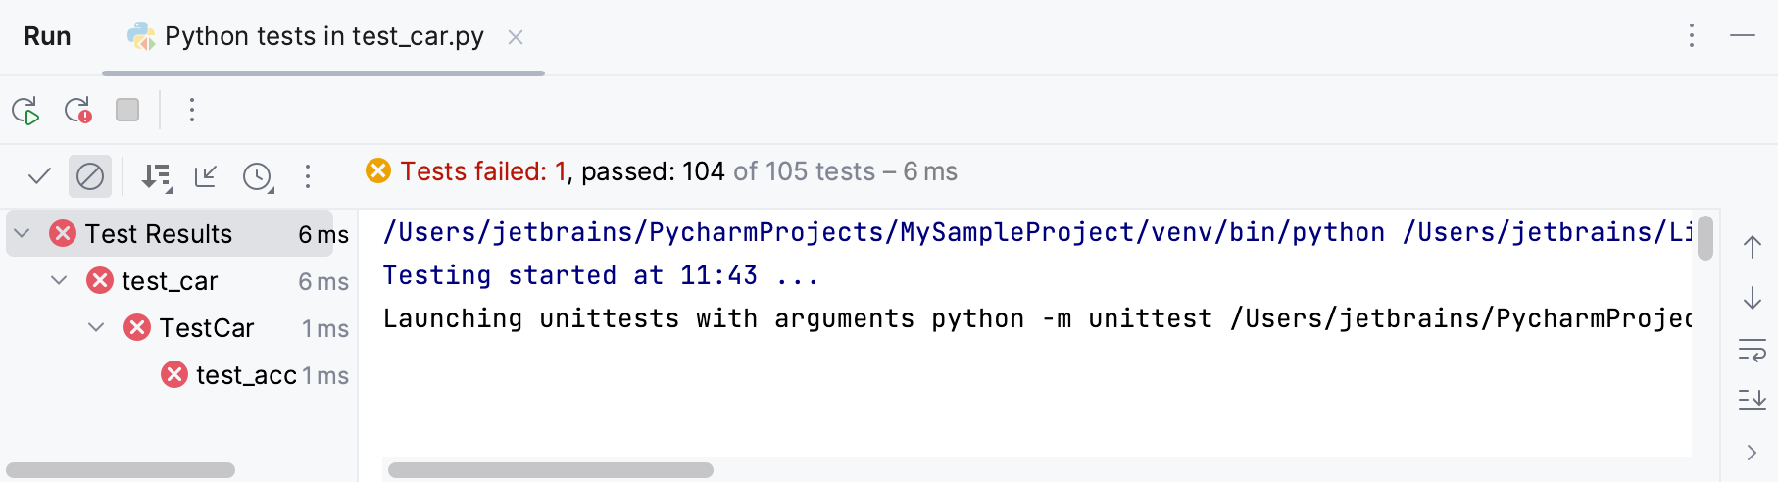Toggle soft-wrap for console output

click(1753, 350)
